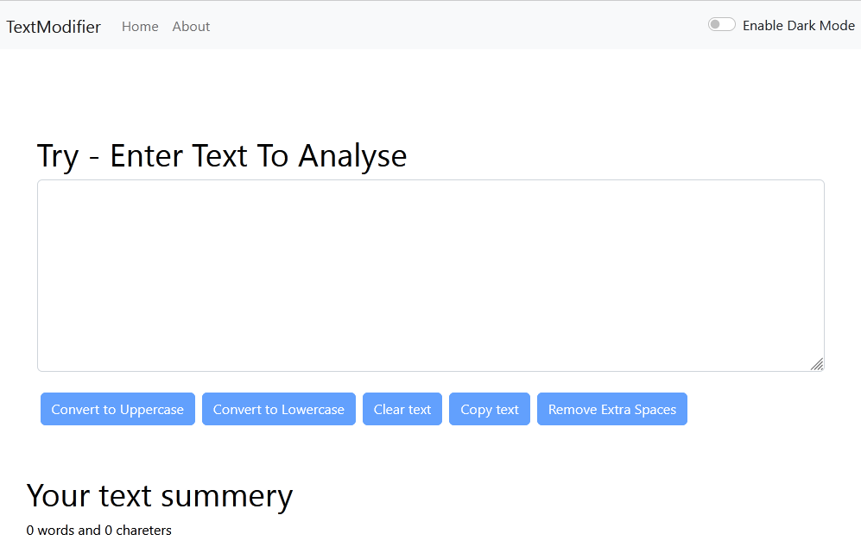Click the word Analyse in the heading
Screen dimensions: 861x553
352,156
